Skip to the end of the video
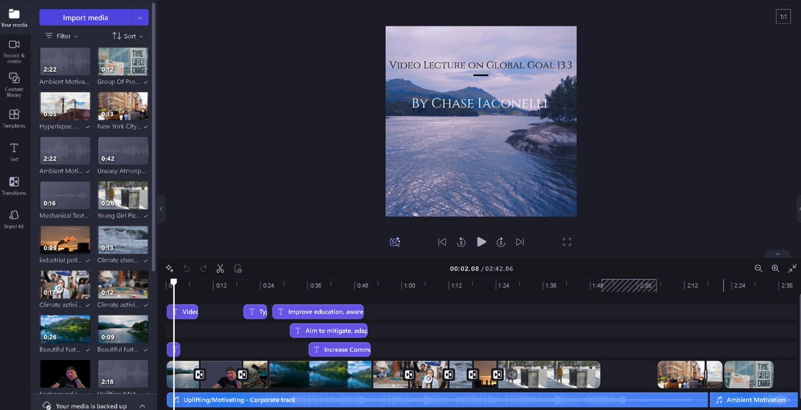801x410 pixels. click(x=520, y=242)
